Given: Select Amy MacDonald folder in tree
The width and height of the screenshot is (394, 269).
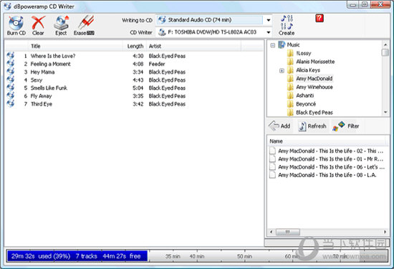Looking at the screenshot, I should (x=314, y=78).
